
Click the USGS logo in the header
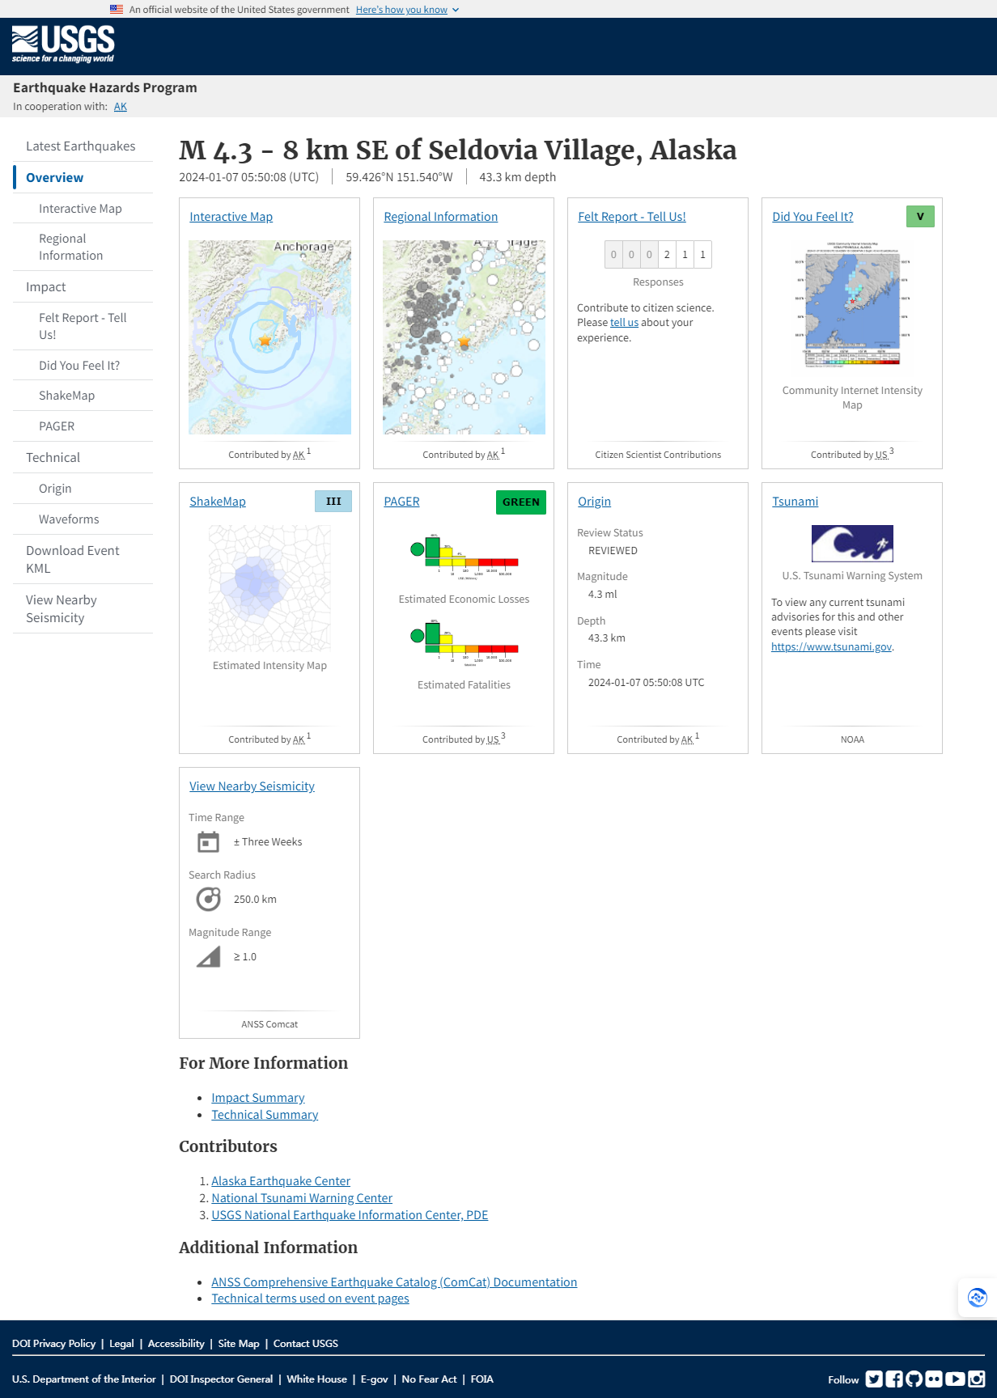pyautogui.click(x=63, y=44)
